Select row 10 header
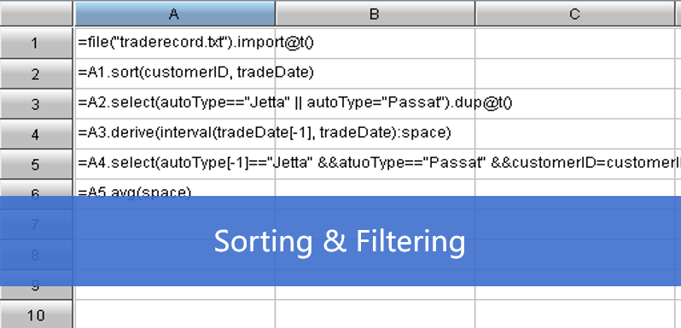Image resolution: width=681 pixels, height=328 pixels. [36, 314]
